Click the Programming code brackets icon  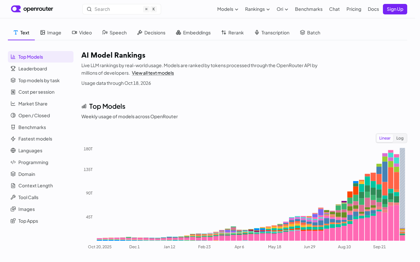[13, 162]
